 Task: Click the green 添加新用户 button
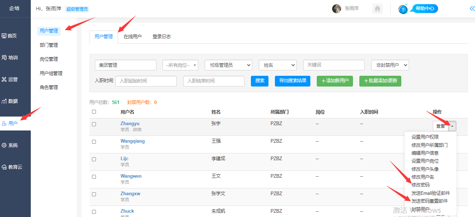click(x=335, y=81)
